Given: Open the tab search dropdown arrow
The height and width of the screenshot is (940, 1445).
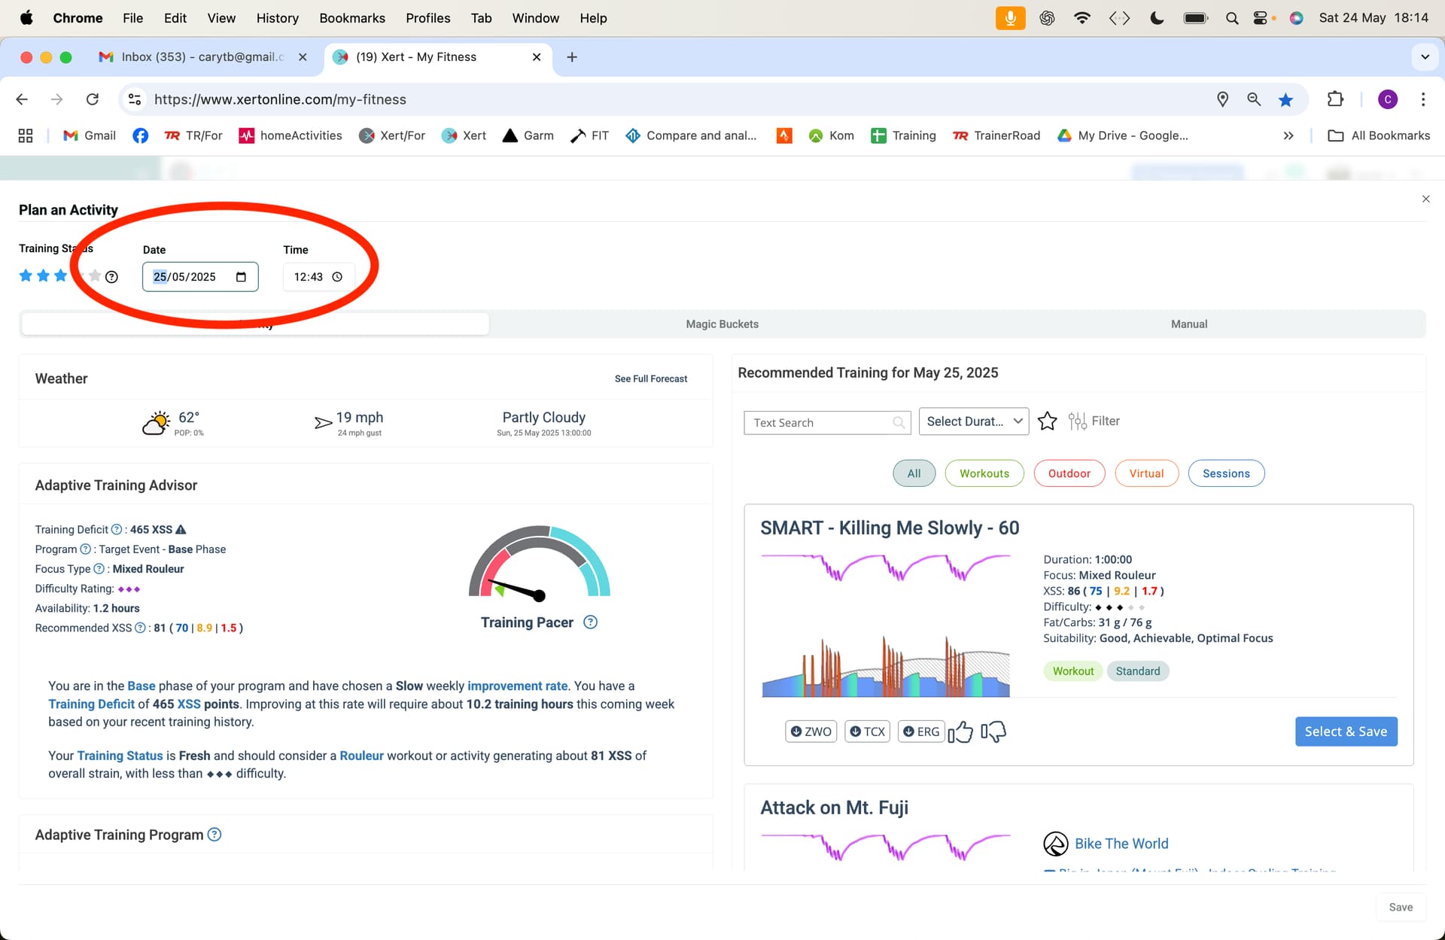Looking at the screenshot, I should pyautogui.click(x=1425, y=57).
